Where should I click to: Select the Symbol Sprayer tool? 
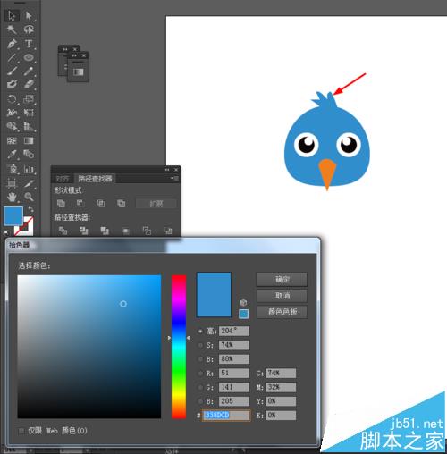pyautogui.click(x=12, y=169)
